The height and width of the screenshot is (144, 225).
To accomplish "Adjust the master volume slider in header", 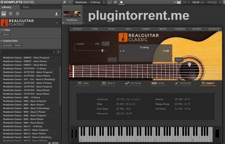I will pos(212,2).
